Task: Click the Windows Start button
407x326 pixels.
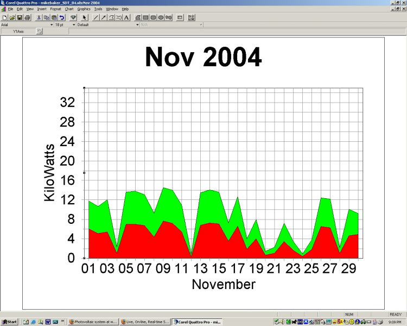Action: click(9, 322)
